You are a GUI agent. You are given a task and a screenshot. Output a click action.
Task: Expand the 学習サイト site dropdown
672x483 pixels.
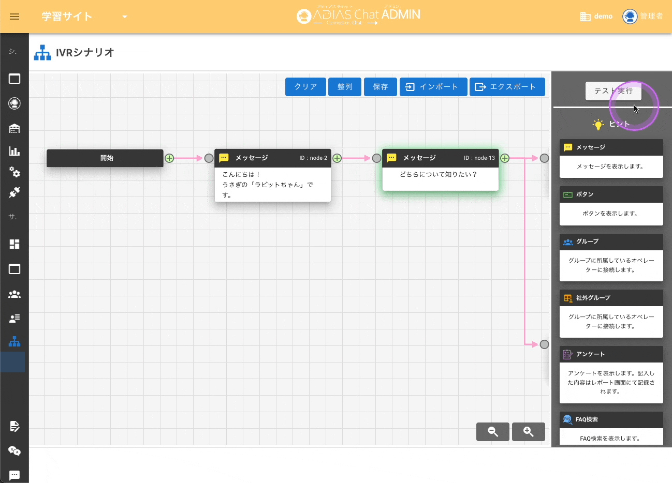(x=124, y=17)
